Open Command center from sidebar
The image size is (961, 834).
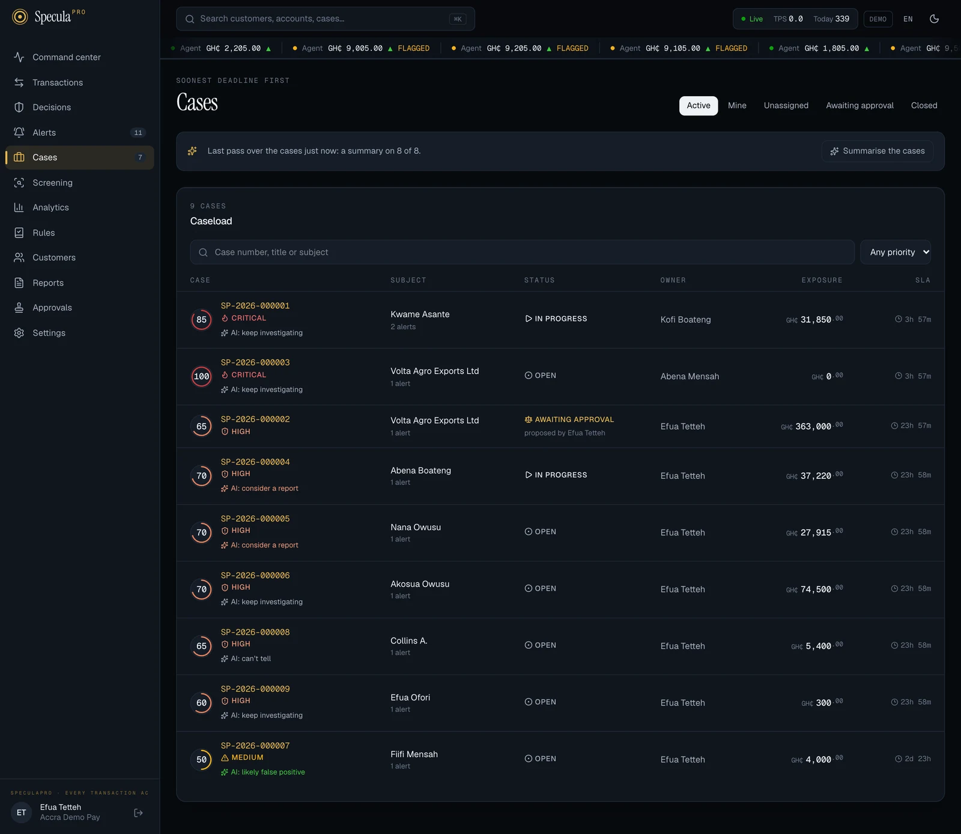pos(79,57)
